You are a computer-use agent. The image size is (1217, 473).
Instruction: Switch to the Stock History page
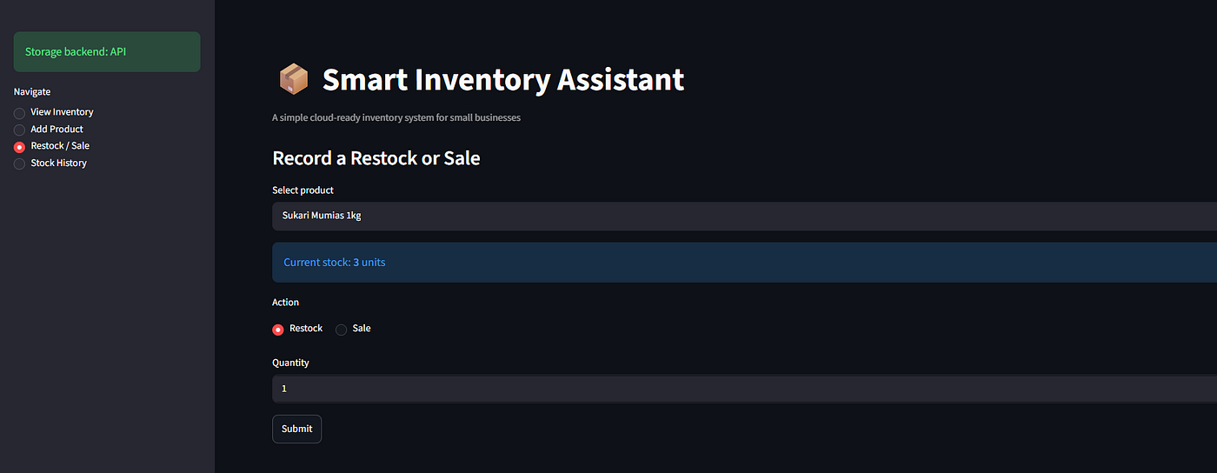pos(50,163)
